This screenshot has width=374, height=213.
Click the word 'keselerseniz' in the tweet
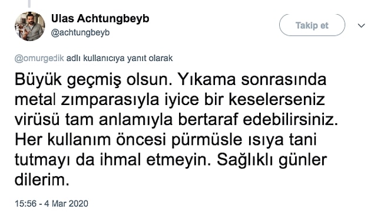[277, 100]
